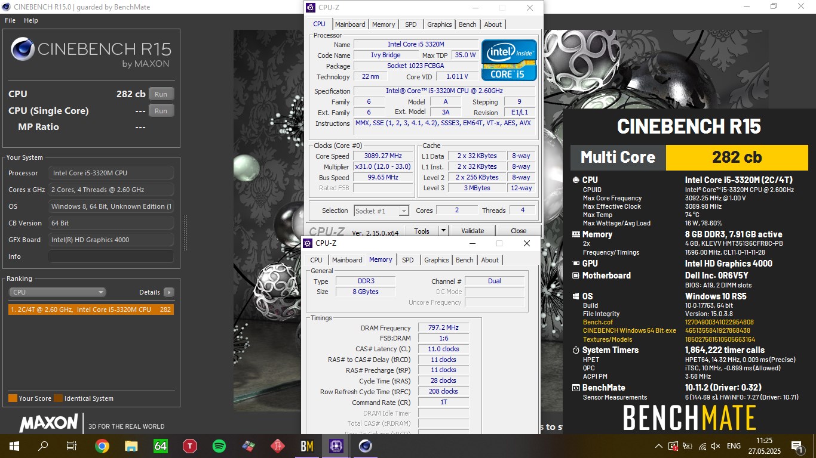816x458 pixels.
Task: Run the CPU (Single Core) test
Action: pos(161,111)
